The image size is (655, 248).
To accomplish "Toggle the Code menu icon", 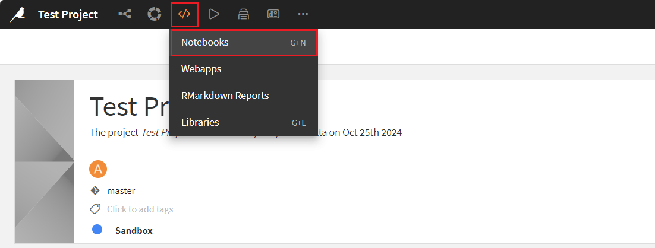I will pos(184,14).
